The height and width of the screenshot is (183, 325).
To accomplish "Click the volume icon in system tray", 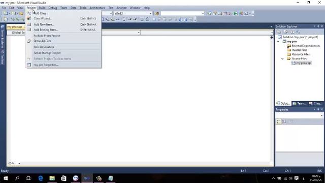I will [x=290, y=178].
